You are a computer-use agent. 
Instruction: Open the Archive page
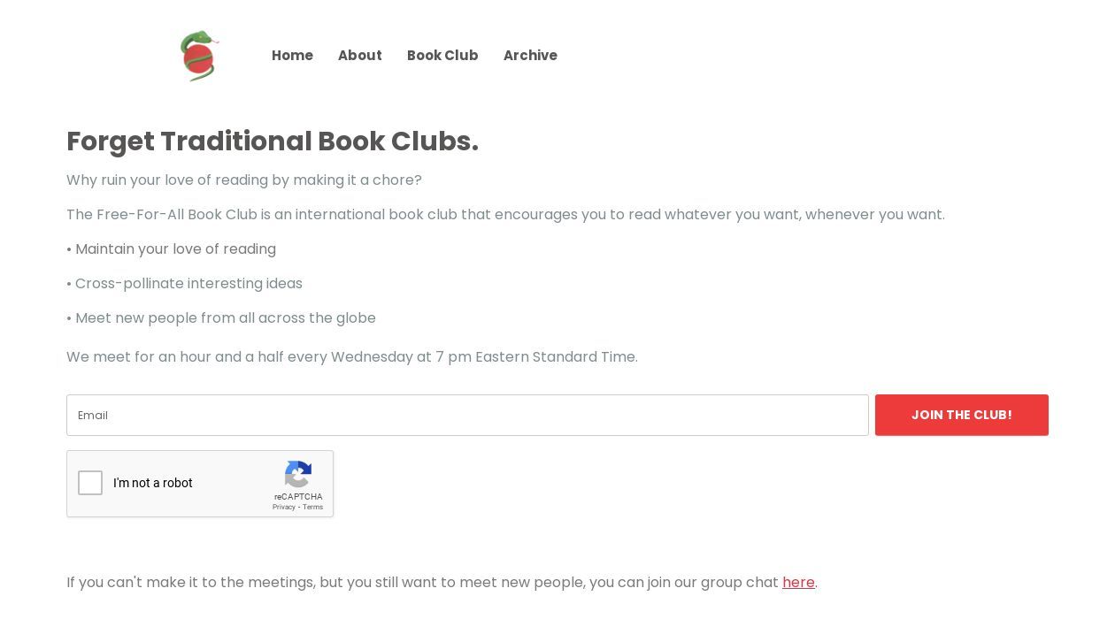(x=530, y=56)
